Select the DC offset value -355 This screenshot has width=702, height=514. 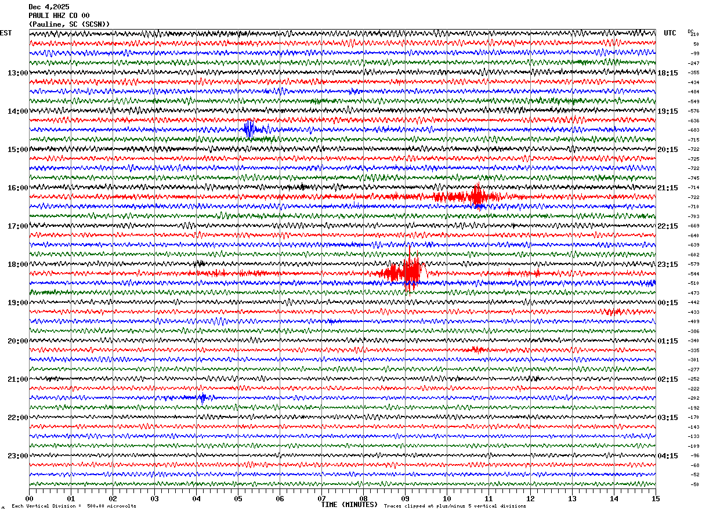pos(694,73)
